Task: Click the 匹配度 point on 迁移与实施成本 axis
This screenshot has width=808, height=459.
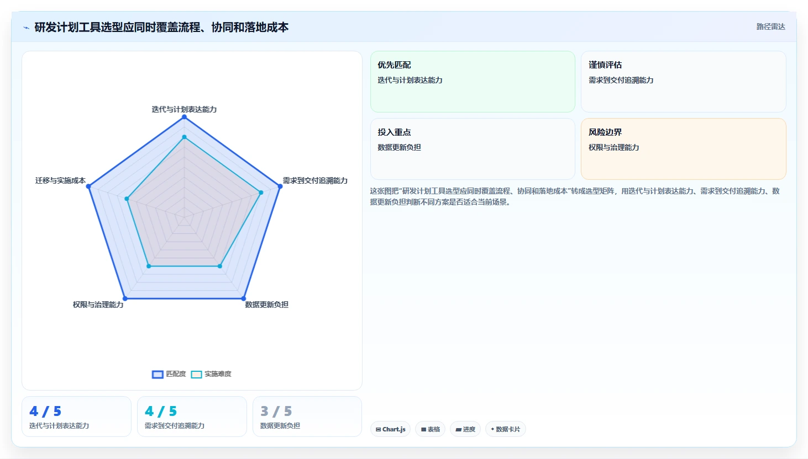Action: click(88, 186)
